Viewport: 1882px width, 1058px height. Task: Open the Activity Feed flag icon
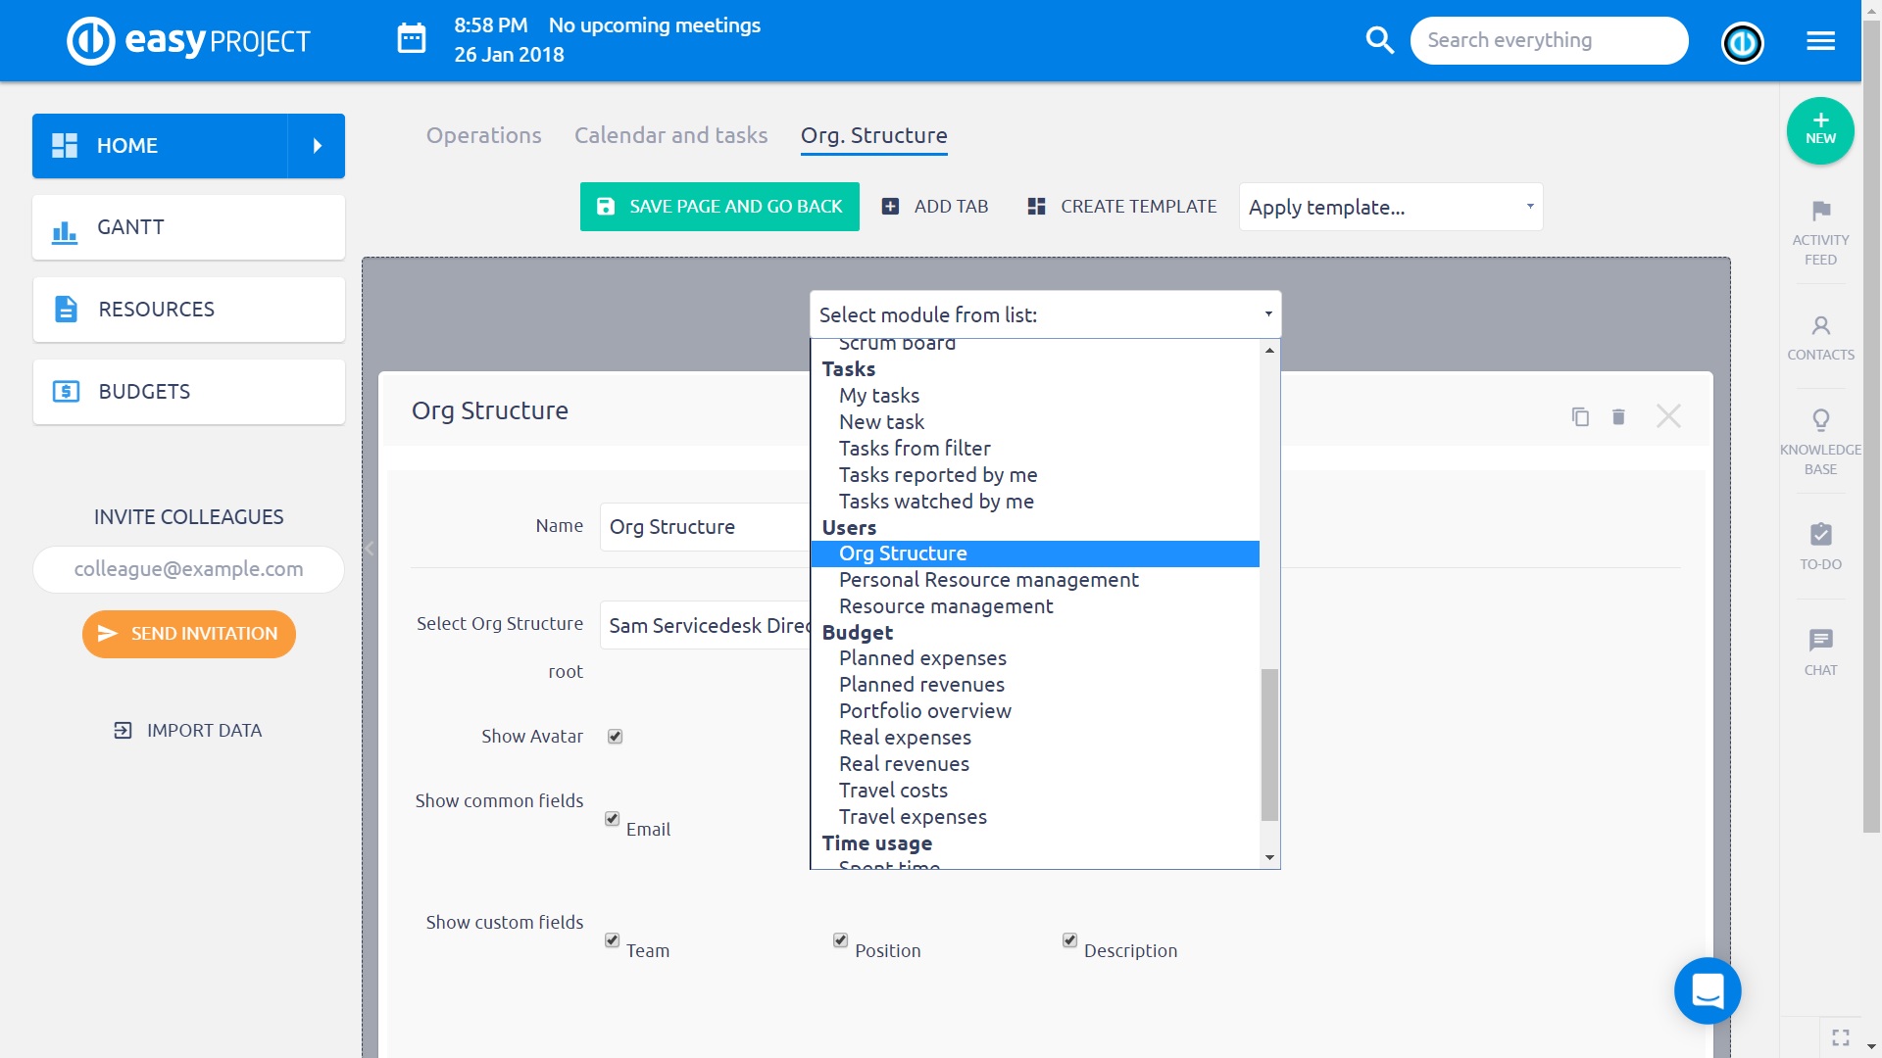(1820, 212)
